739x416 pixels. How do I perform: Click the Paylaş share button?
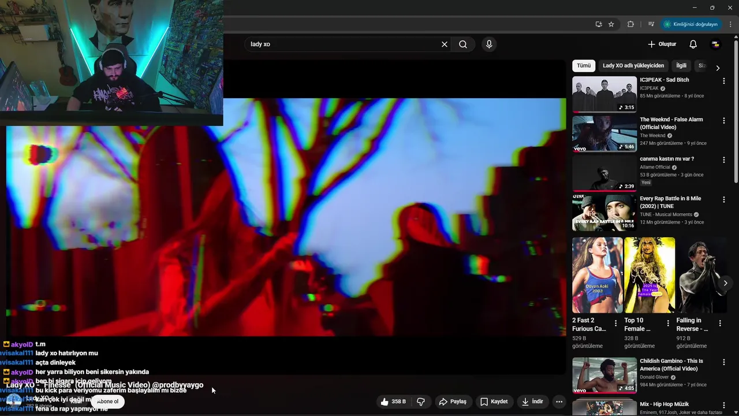452,402
